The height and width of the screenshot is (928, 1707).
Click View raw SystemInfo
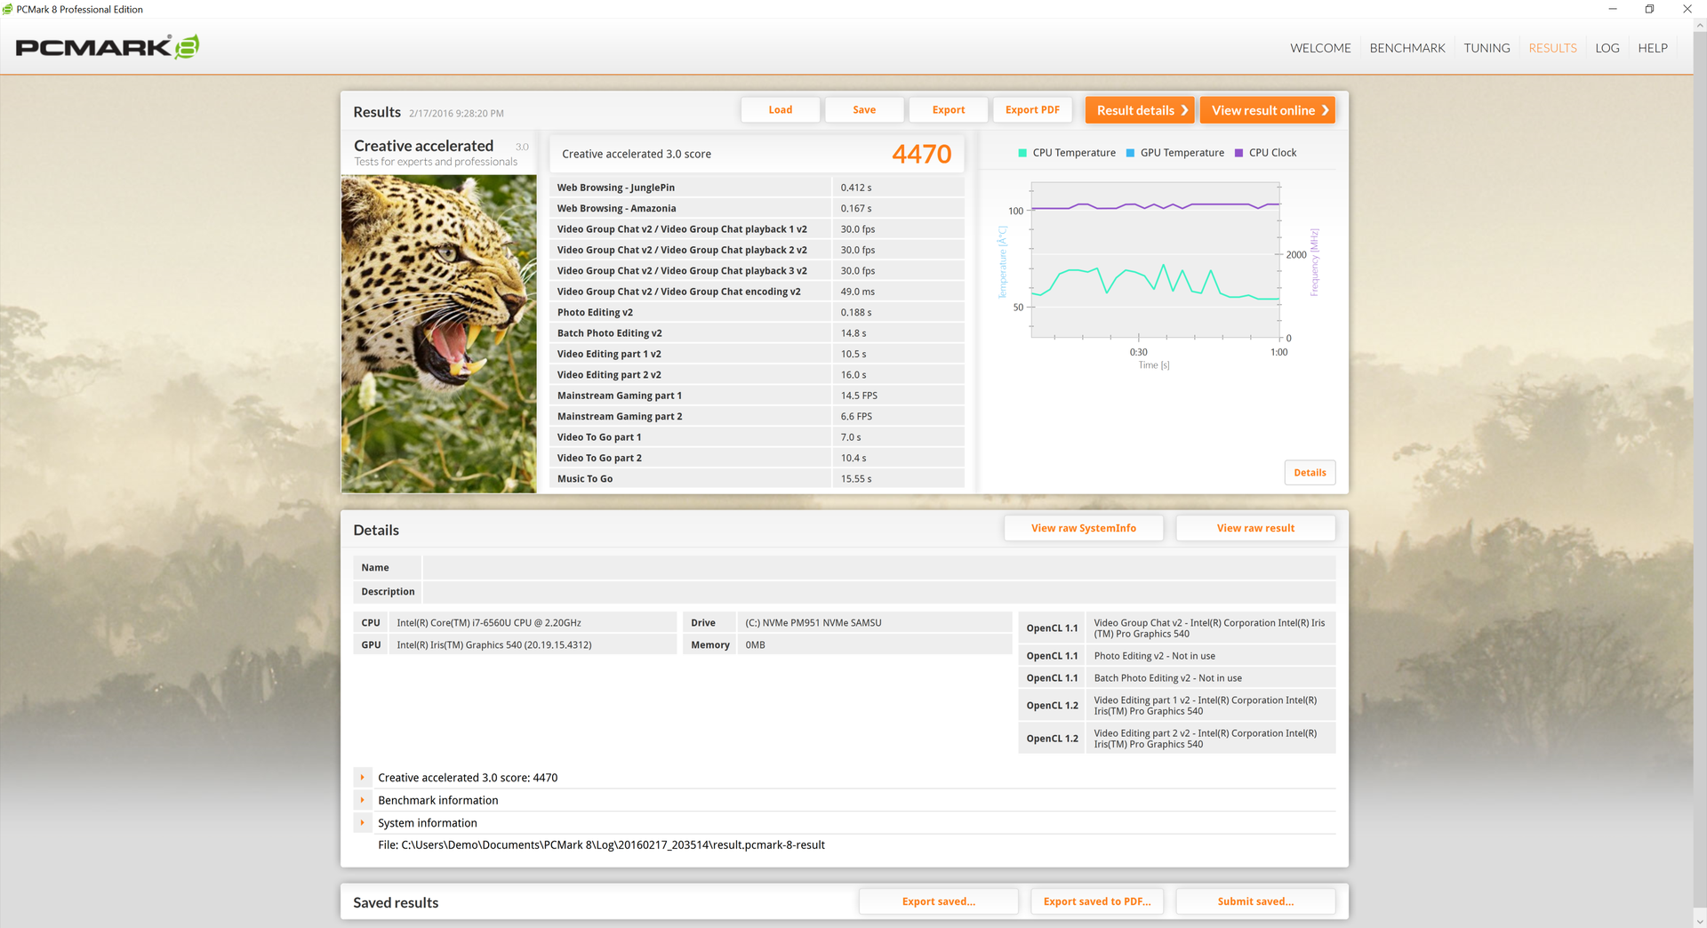tap(1083, 528)
